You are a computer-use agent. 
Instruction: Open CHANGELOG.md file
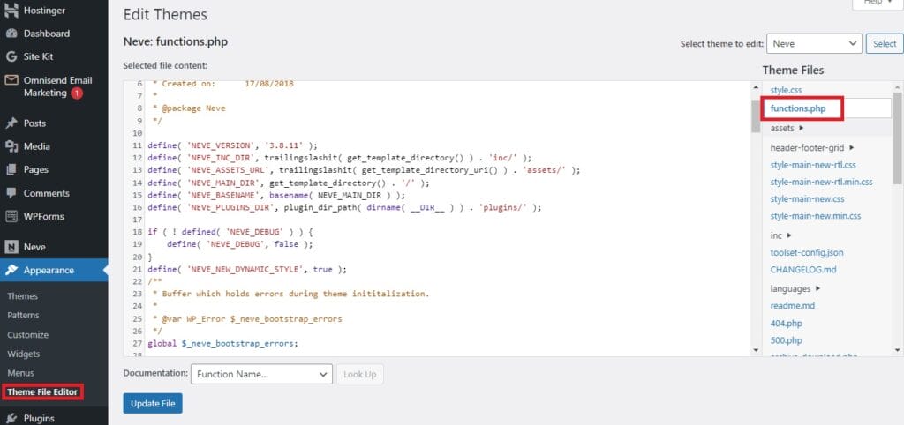803,270
